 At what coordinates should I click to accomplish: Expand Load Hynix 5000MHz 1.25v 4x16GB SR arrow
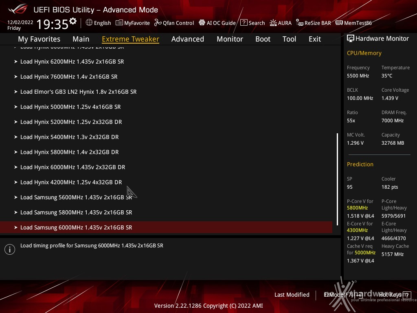point(16,107)
